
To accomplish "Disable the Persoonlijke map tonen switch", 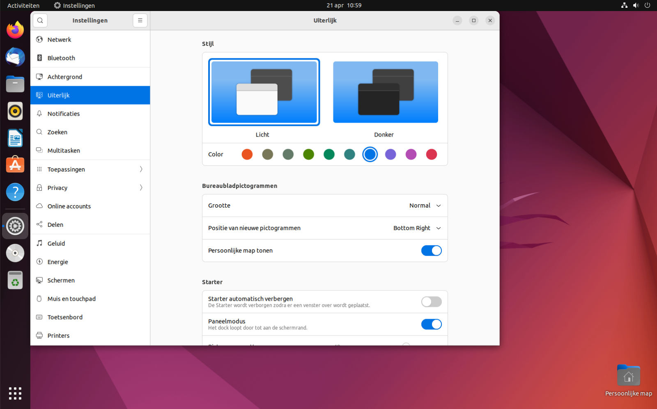I will (x=431, y=251).
